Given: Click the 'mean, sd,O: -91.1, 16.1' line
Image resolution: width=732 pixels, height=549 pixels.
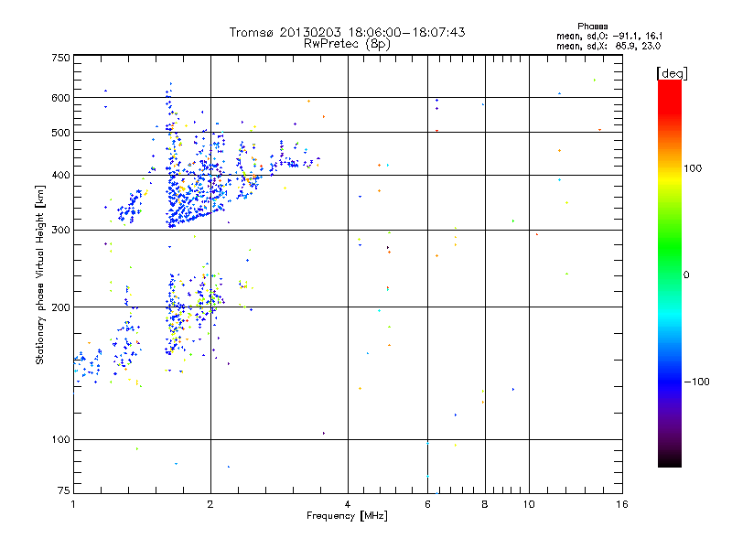Looking at the screenshot, I should coord(608,36).
